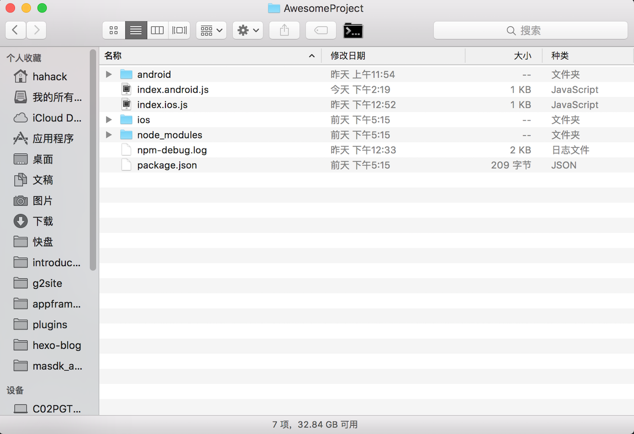Switch to Cover Flow view
634x434 pixels.
pyautogui.click(x=179, y=30)
